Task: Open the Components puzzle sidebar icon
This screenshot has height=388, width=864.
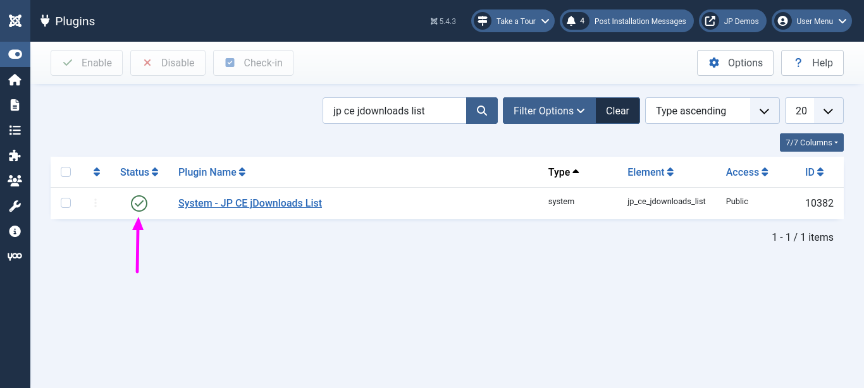Action: click(15, 155)
